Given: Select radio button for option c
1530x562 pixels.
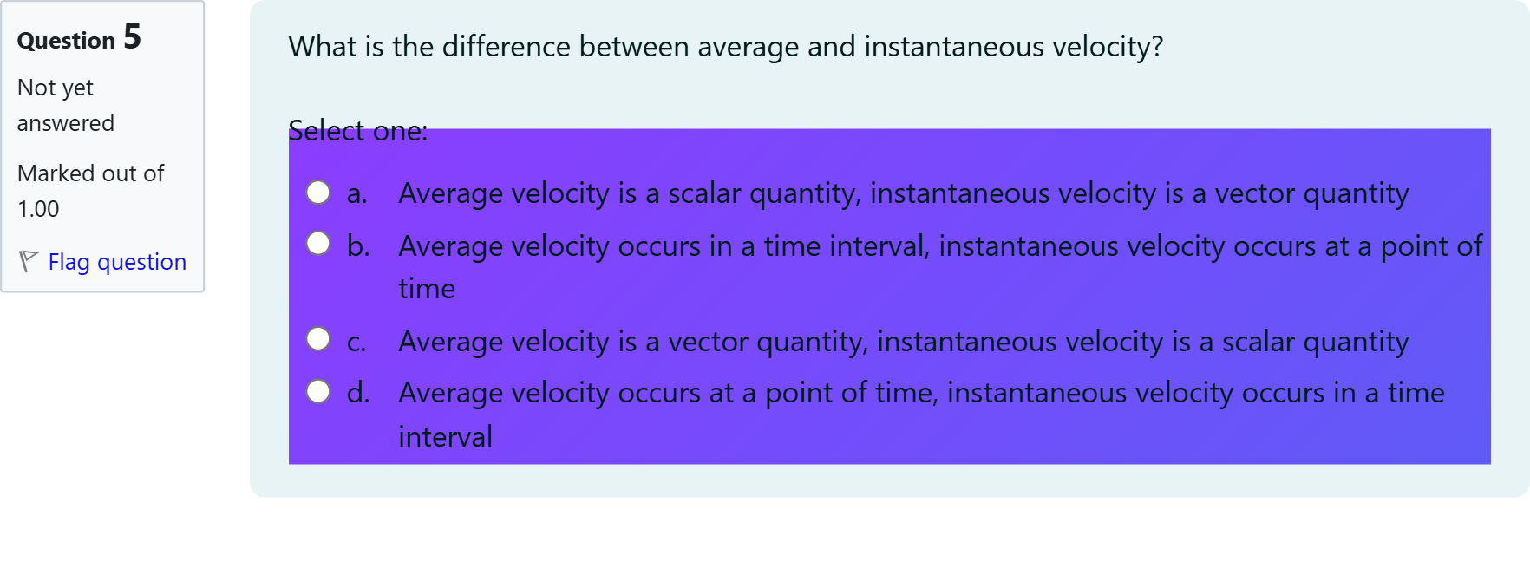Looking at the screenshot, I should click(x=318, y=339).
